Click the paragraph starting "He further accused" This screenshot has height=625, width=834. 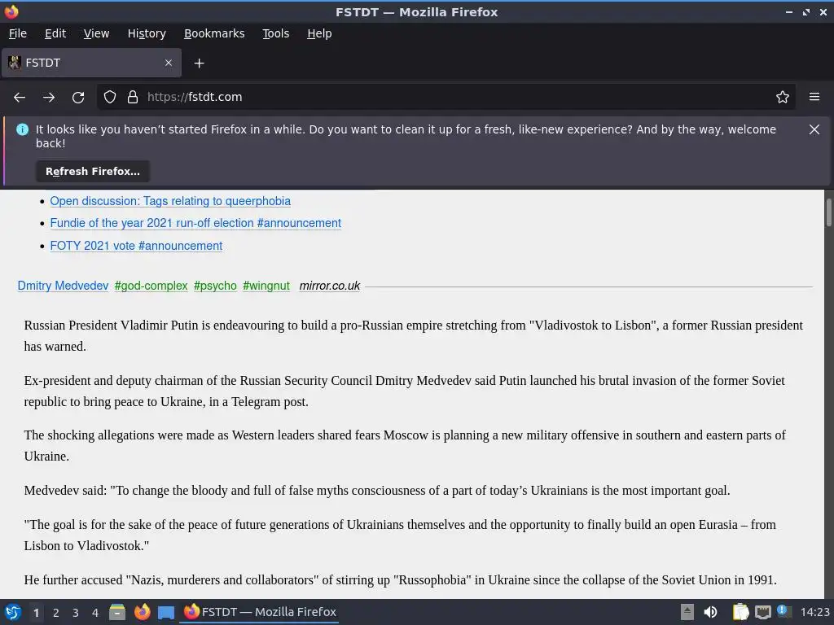pyautogui.click(x=400, y=579)
